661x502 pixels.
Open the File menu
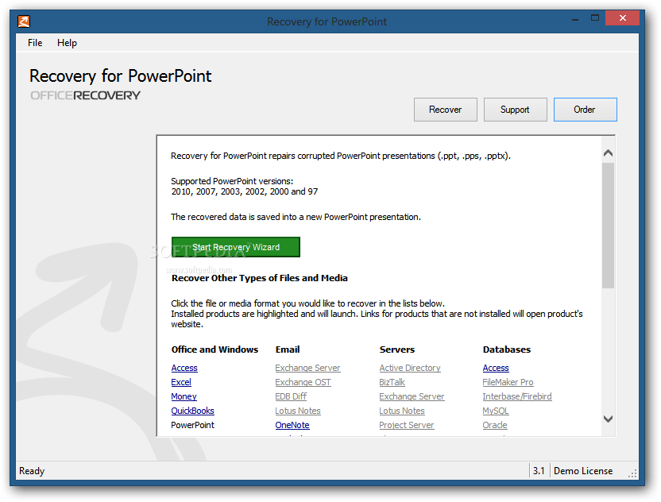35,43
